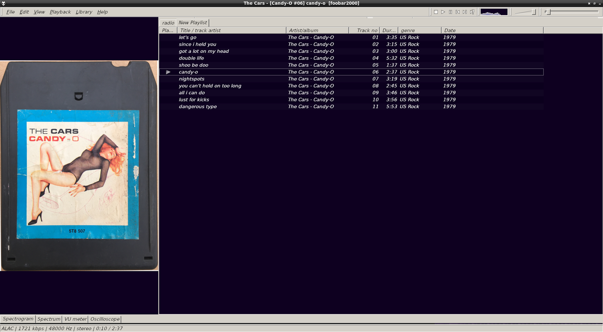
Task: Pause the current track
Action: pyautogui.click(x=450, y=12)
